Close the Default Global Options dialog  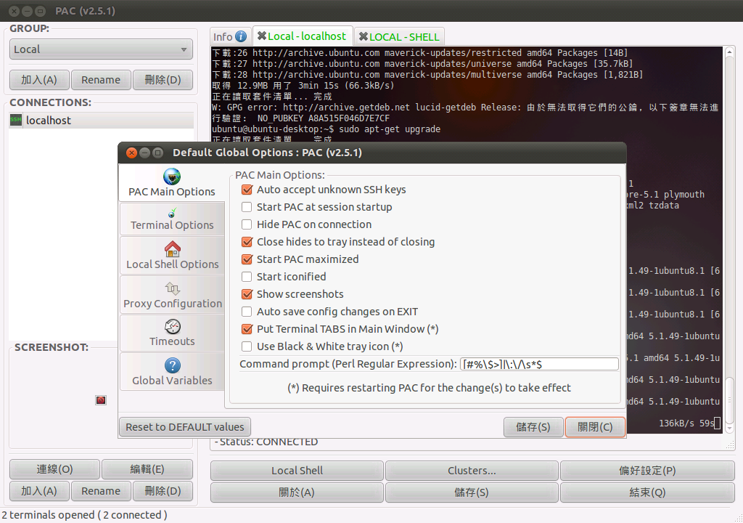pos(132,153)
